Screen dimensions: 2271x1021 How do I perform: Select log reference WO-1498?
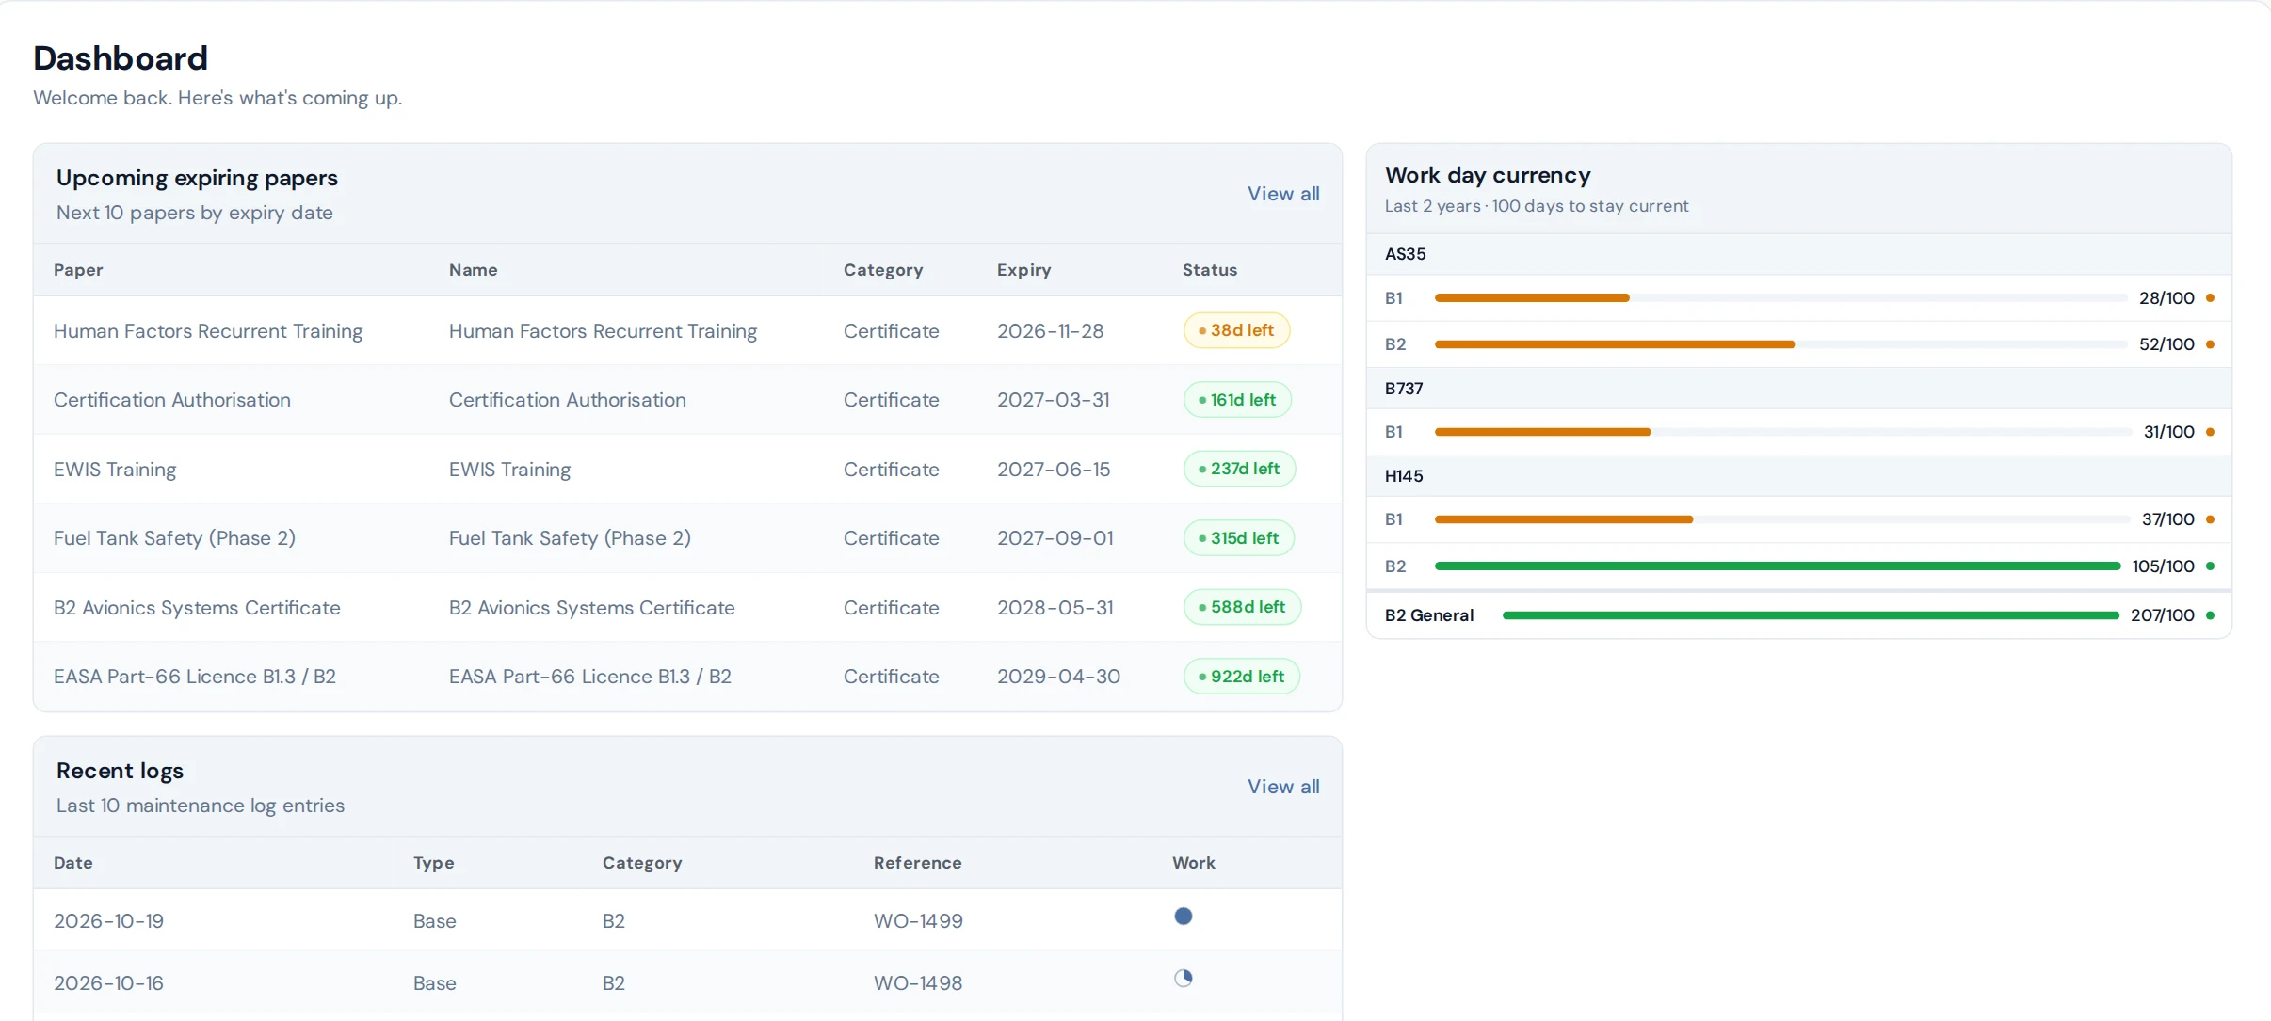coord(918,983)
